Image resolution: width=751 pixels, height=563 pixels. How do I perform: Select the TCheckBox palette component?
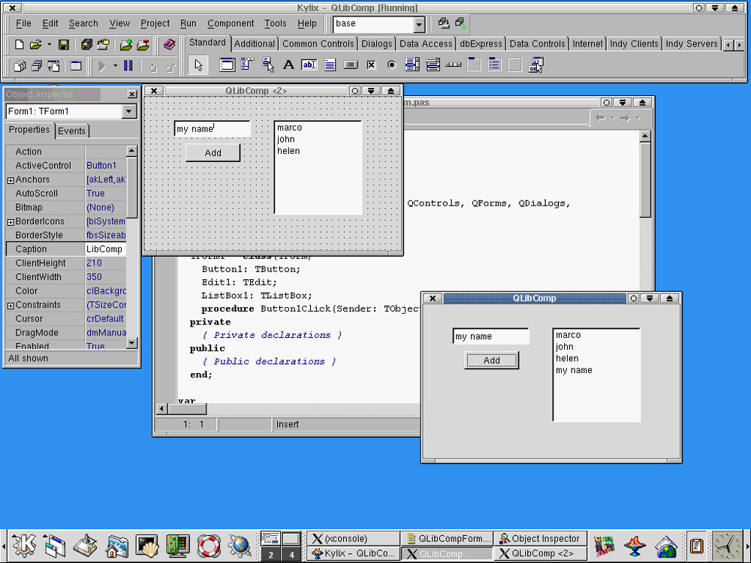tap(371, 65)
